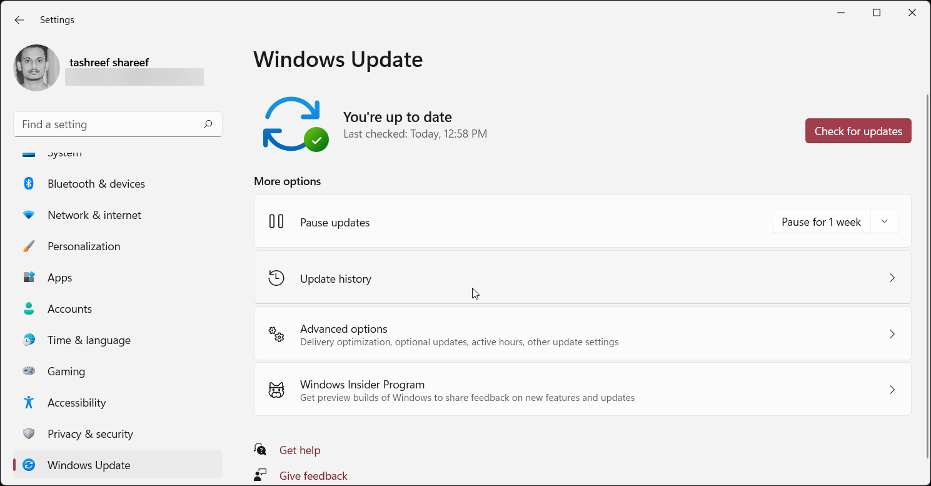Go to Personalization settings
Screen dimensions: 931x486
(x=118, y=246)
